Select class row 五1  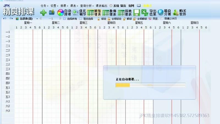pyautogui.click(x=8, y=88)
